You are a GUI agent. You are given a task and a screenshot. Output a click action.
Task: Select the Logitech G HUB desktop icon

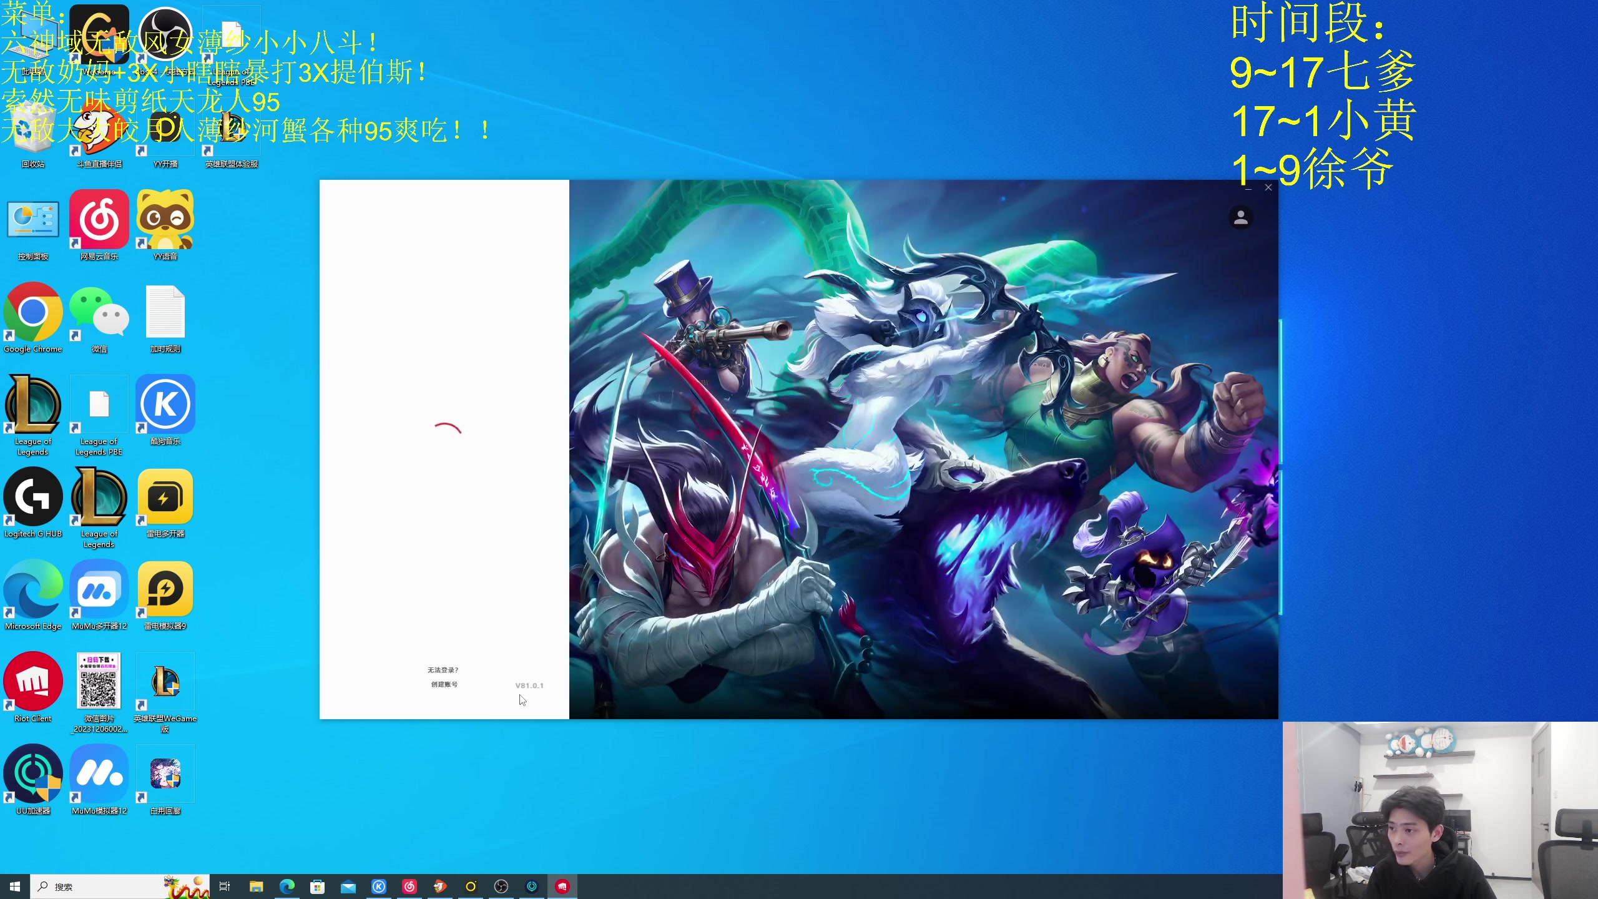click(x=33, y=503)
